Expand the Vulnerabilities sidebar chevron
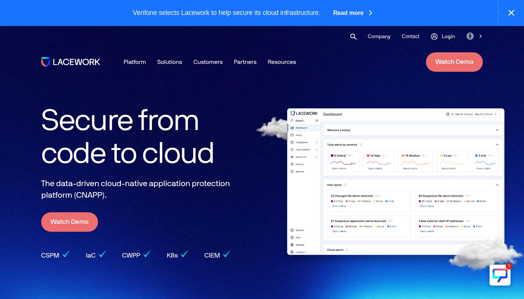The height and width of the screenshot is (299, 524). click(x=317, y=149)
